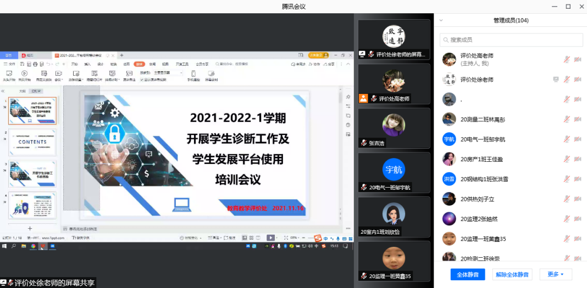Click the screen-share indicator icon beside 评价处徐老师
This screenshot has height=288, width=587.
point(556,80)
